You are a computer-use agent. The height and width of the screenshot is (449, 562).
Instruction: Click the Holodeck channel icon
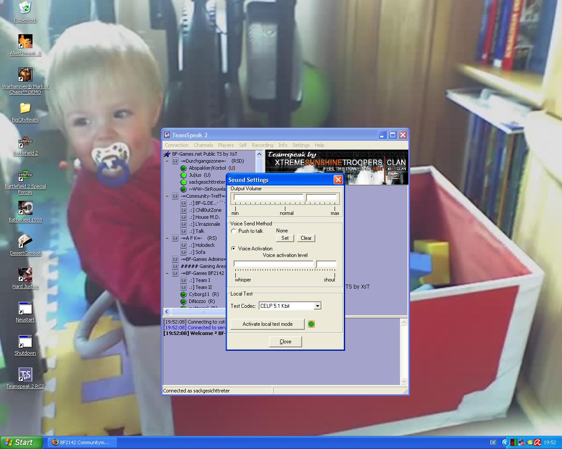click(184, 245)
